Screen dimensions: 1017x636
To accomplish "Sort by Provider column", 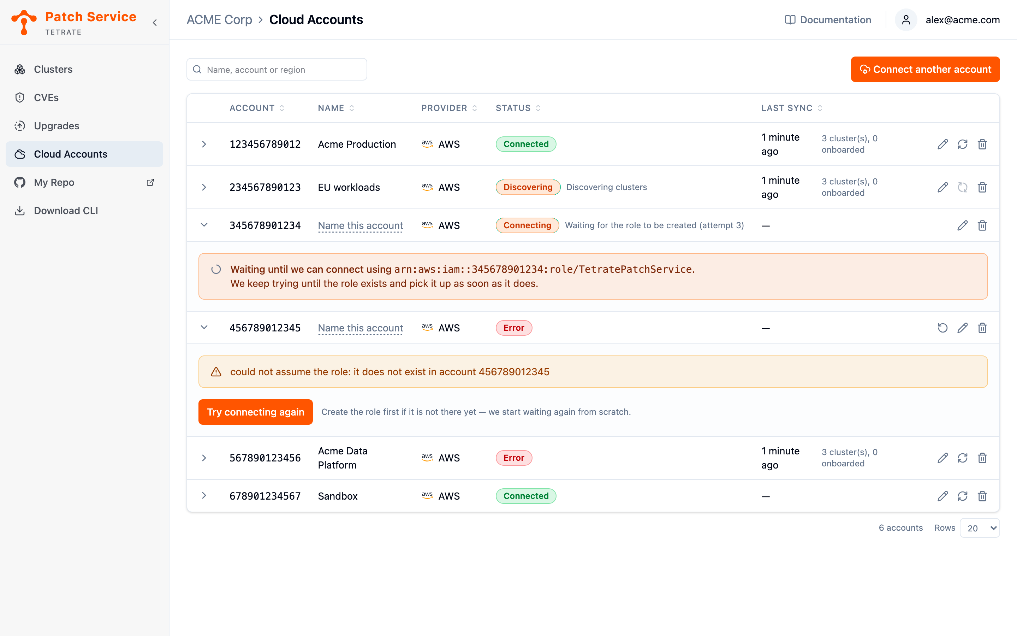I will pos(449,108).
